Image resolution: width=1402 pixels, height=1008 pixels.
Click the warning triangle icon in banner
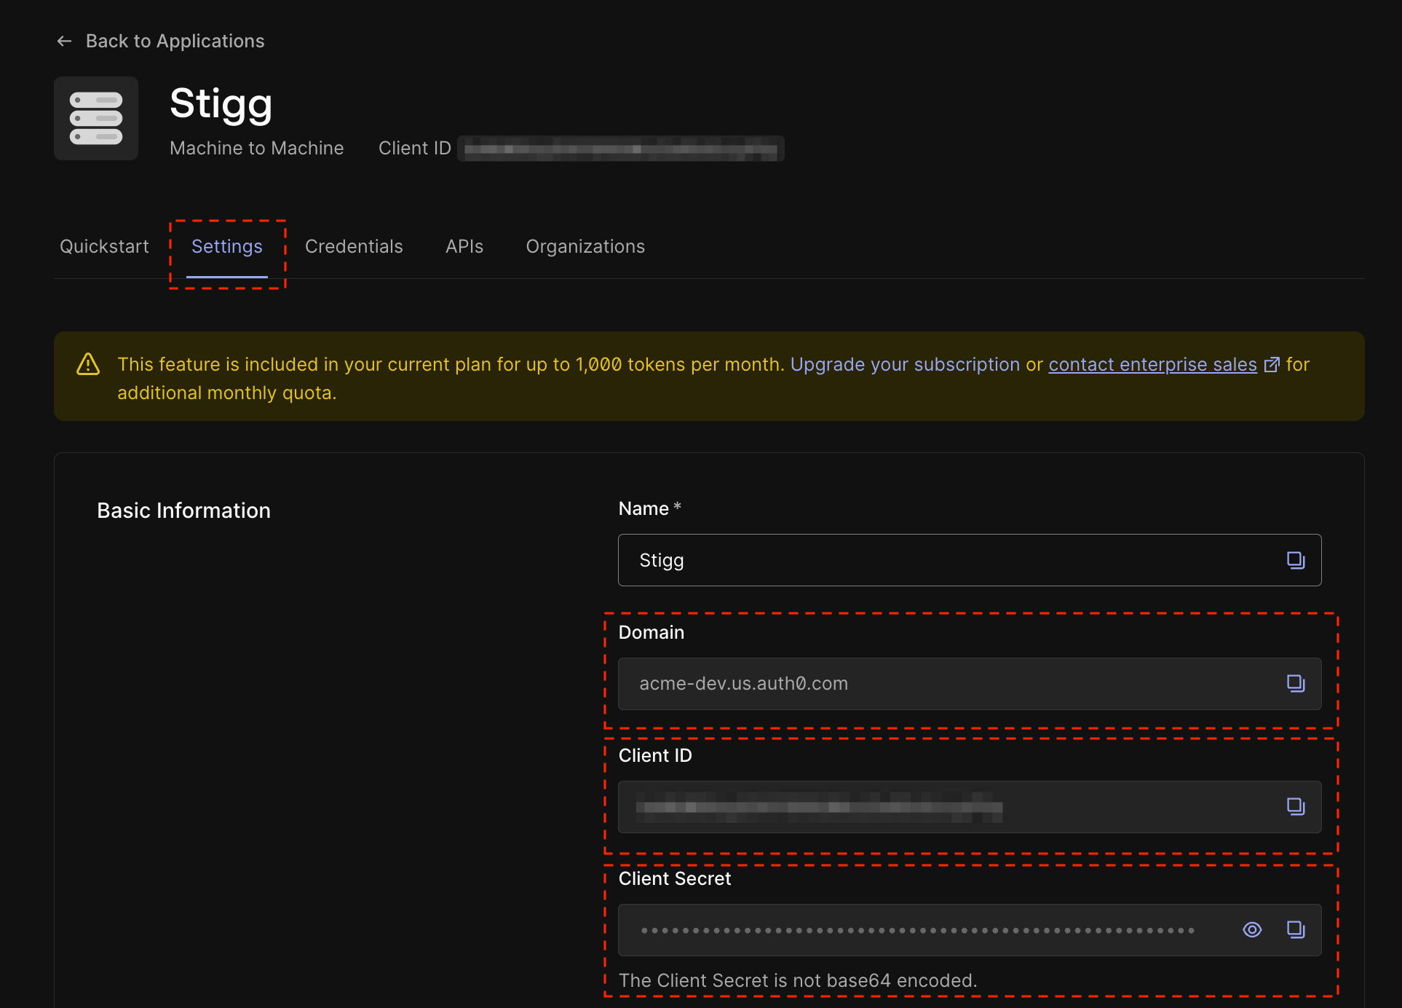[88, 364]
